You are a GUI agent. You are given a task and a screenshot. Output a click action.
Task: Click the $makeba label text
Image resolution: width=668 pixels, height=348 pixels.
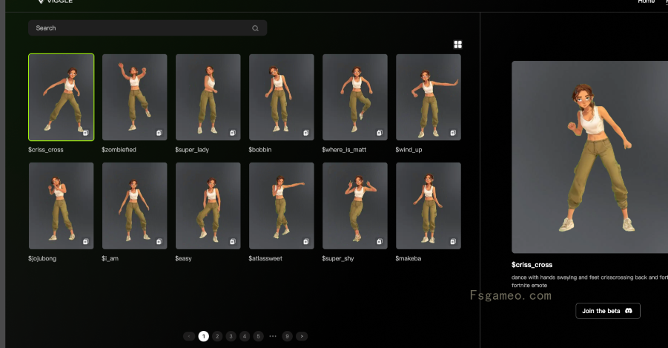pos(408,258)
